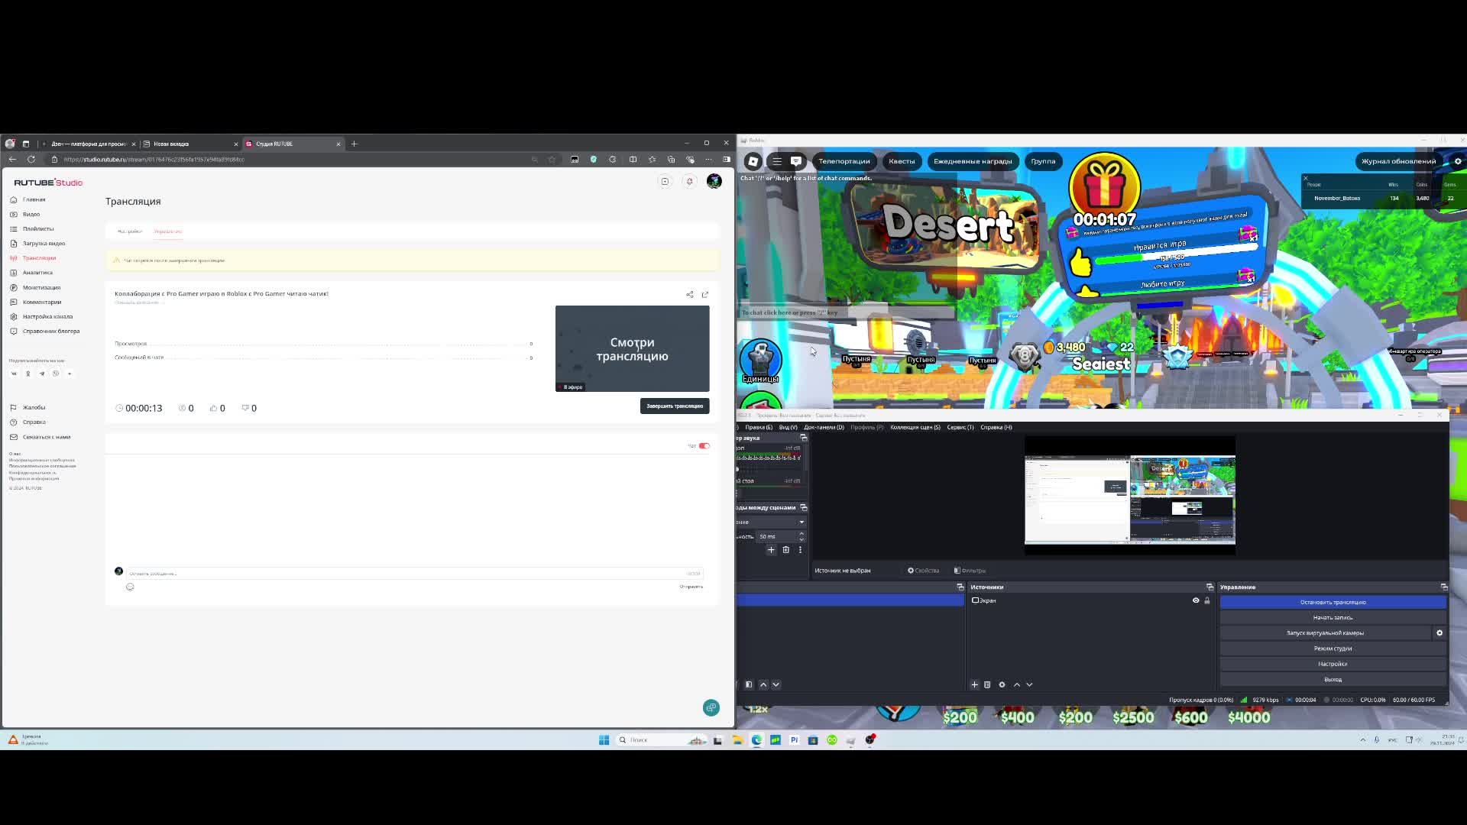Undock the OBS Источники panel

click(x=1210, y=587)
